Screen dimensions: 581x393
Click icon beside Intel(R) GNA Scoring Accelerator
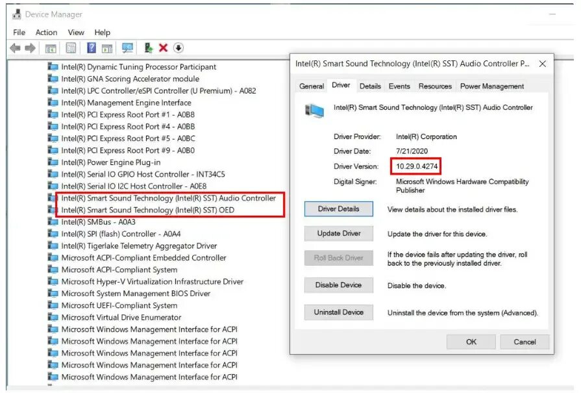pos(53,79)
